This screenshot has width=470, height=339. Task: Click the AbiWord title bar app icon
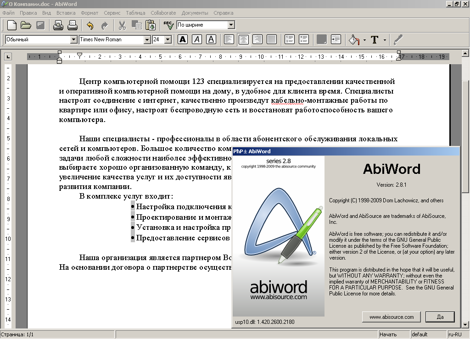[4, 4]
